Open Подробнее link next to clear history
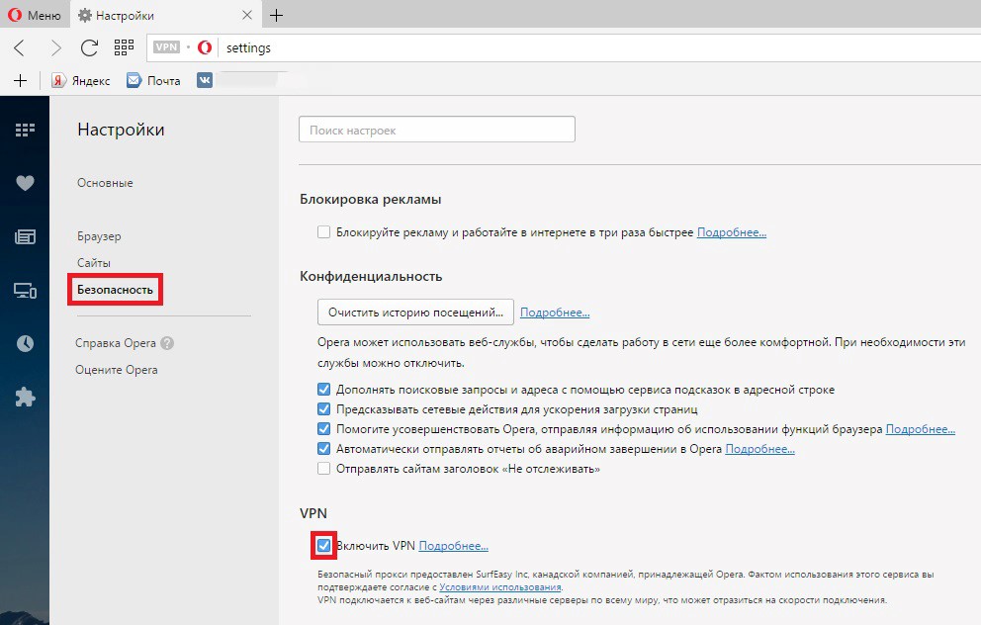Screen dimensions: 981x625 (555, 312)
